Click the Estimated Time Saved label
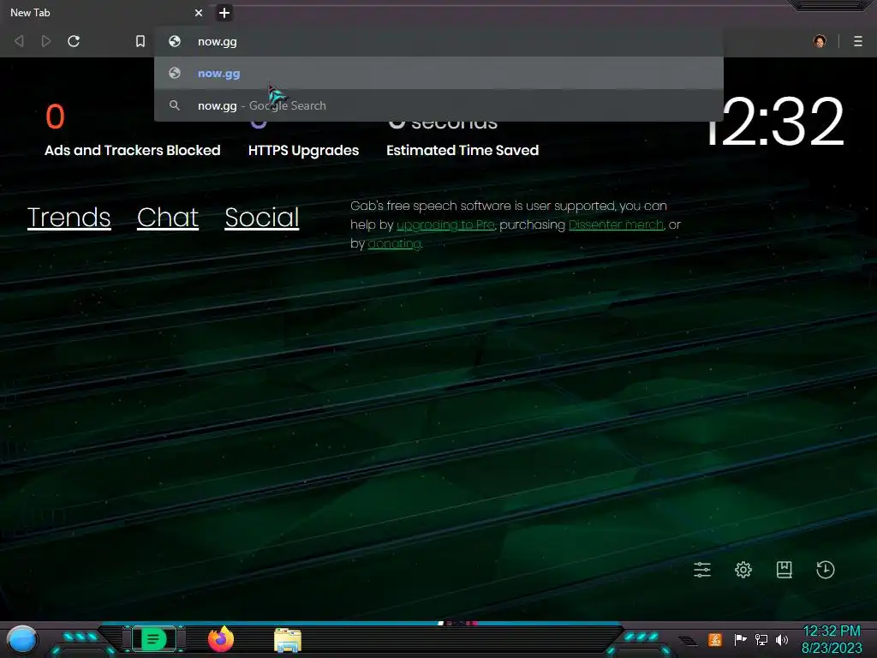877x658 pixels. click(x=462, y=151)
